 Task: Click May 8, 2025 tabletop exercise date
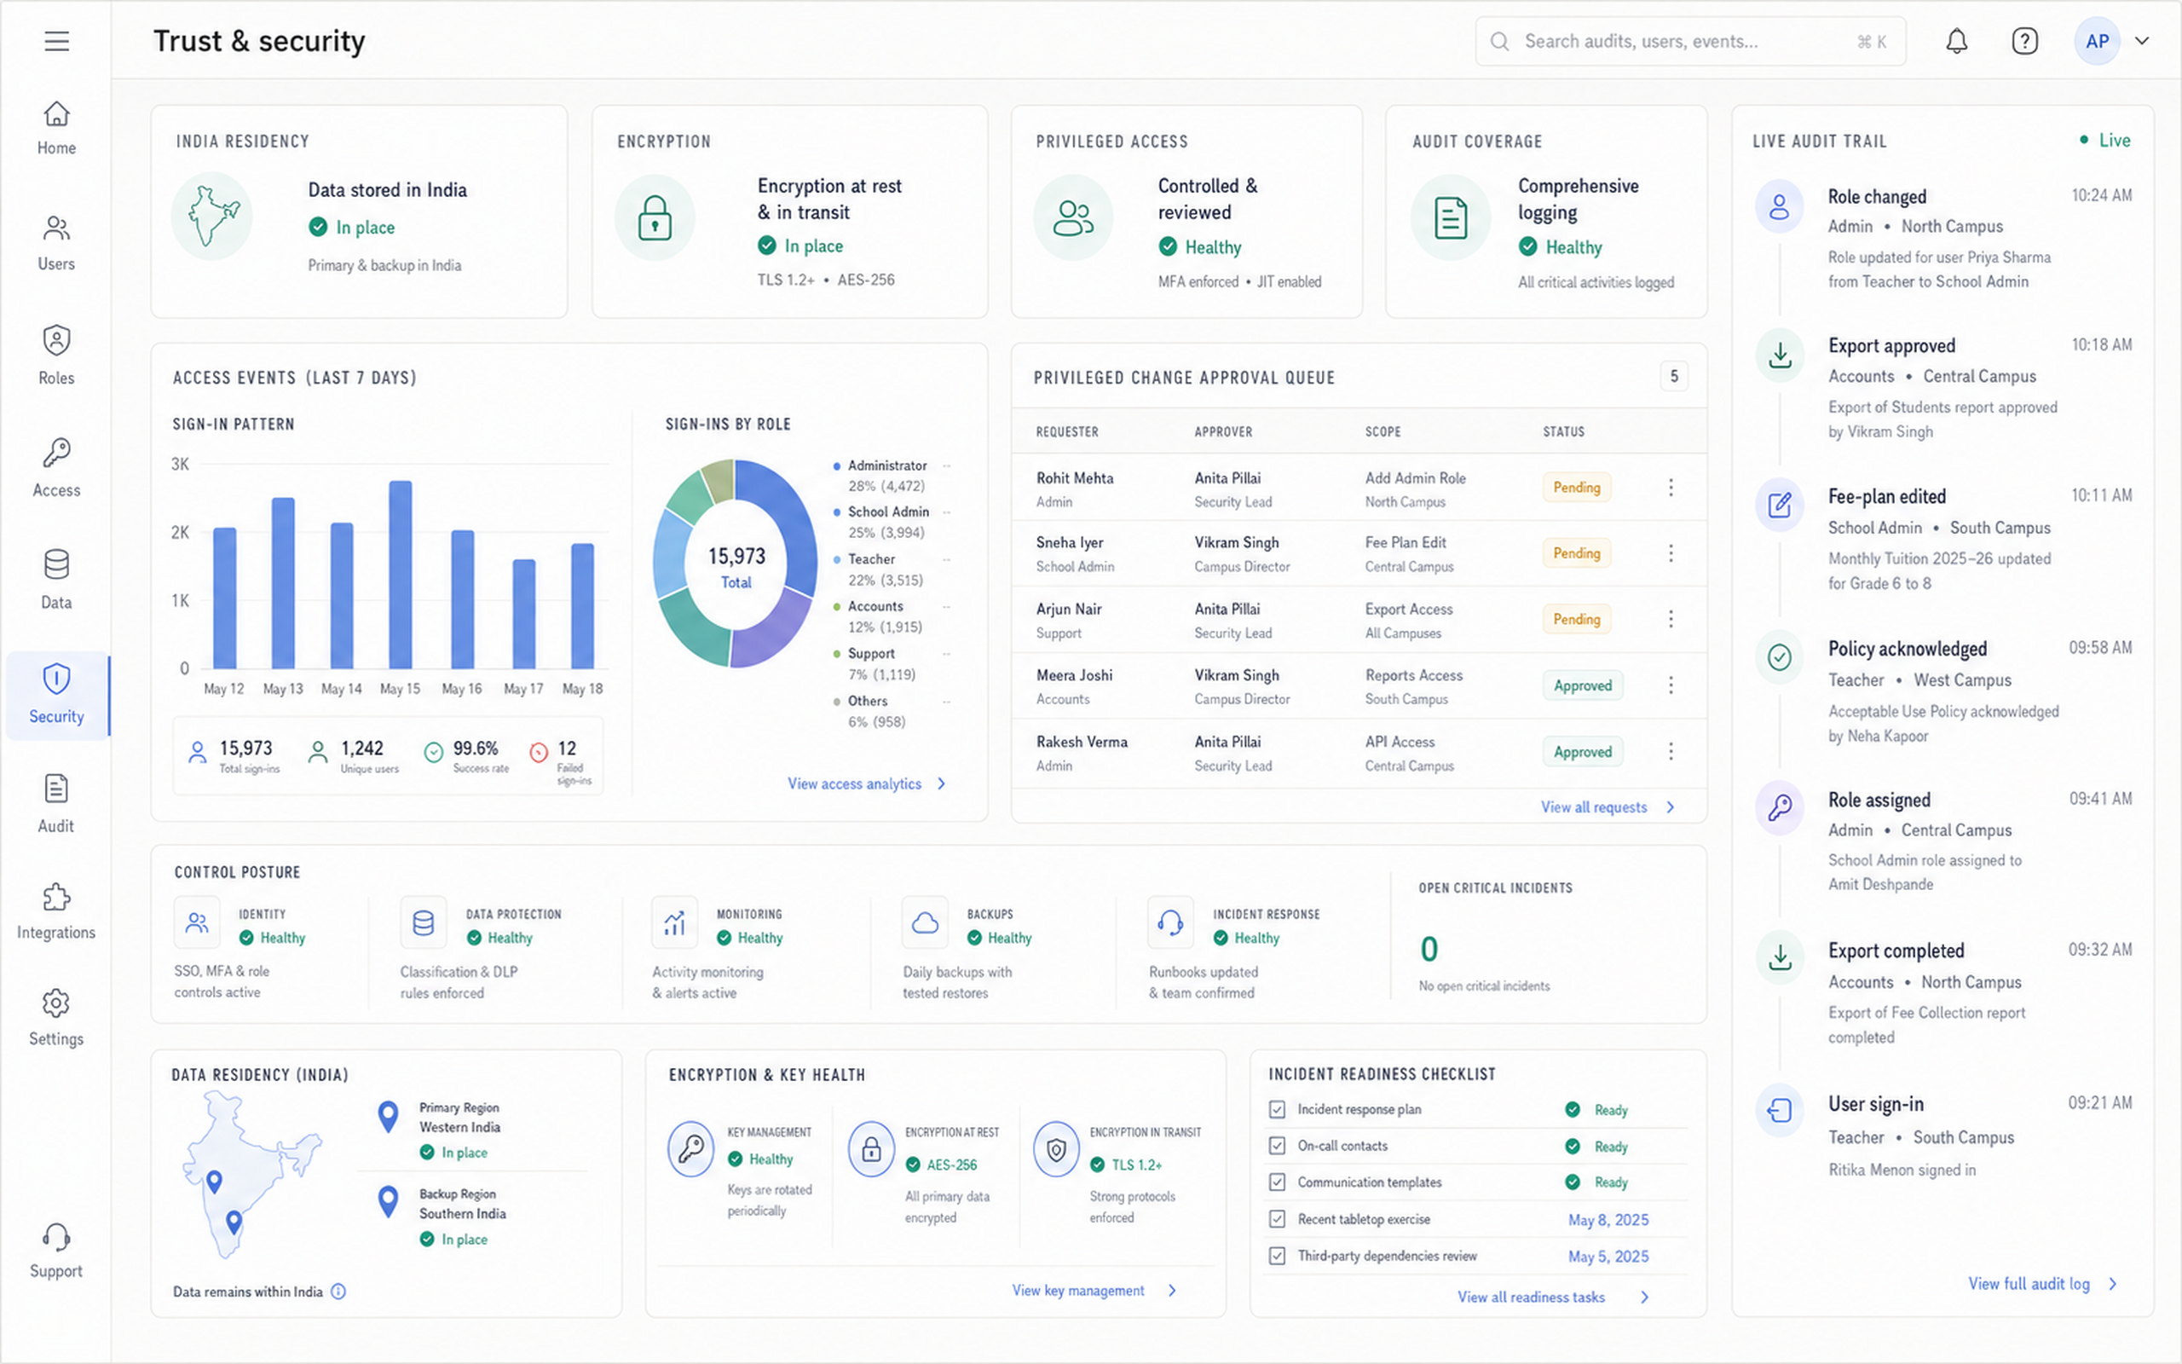click(1608, 1220)
